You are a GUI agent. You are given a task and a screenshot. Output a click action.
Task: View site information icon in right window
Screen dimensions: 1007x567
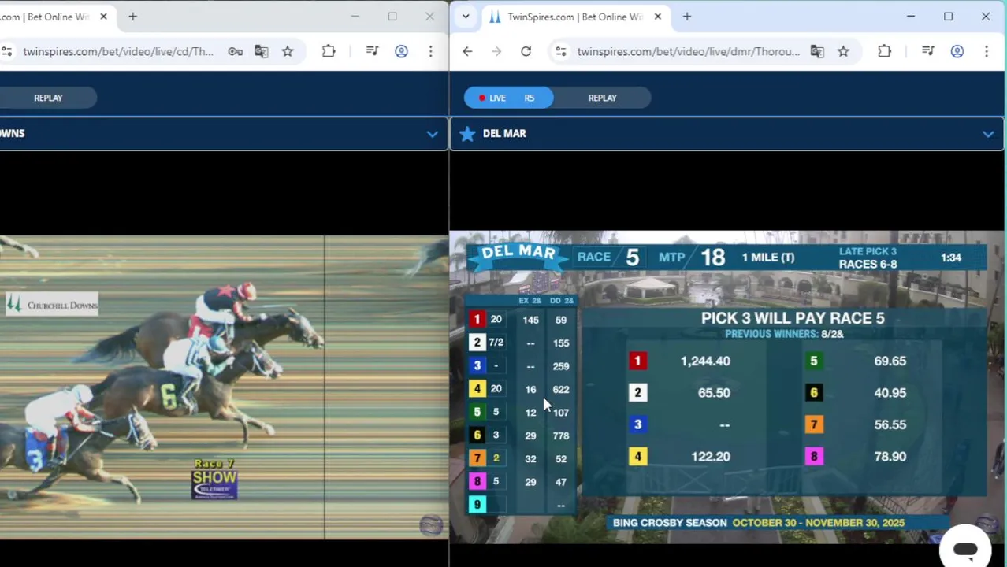coord(560,51)
